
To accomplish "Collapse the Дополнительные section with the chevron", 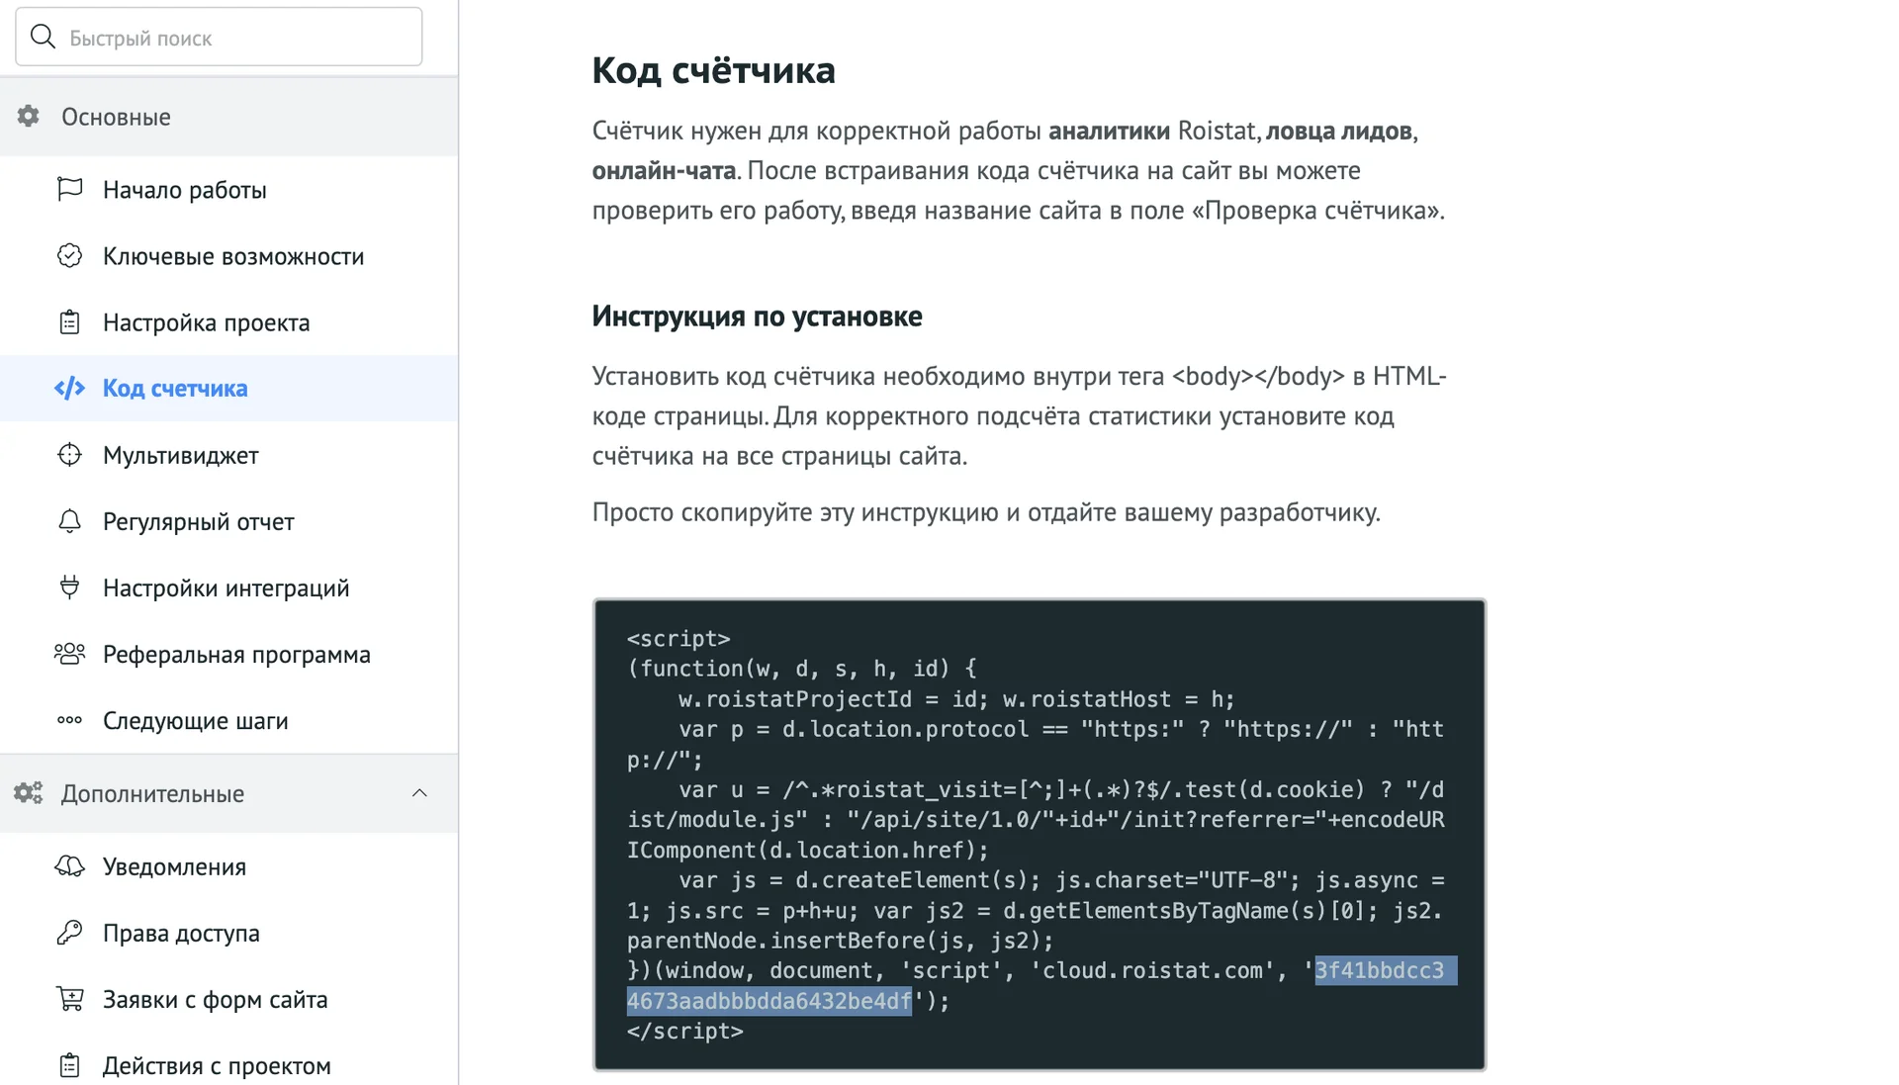I will (x=419, y=793).
